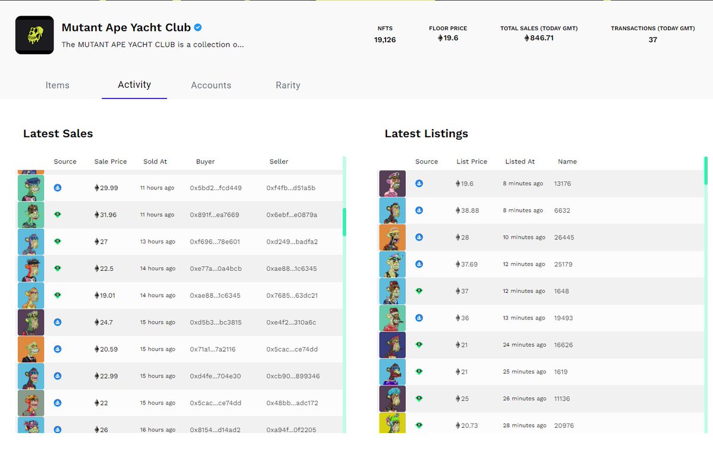
Task: Click LooksRare source icon on 19.01 sale
Action: (58, 295)
